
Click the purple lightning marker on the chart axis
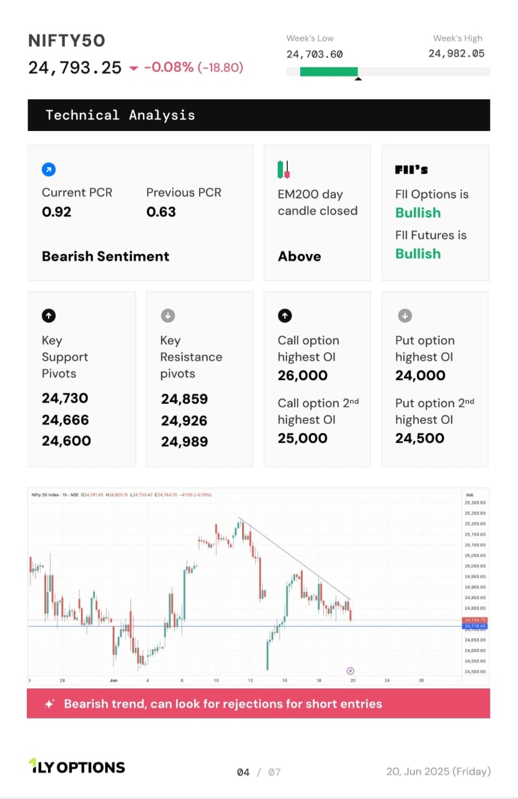tap(350, 671)
